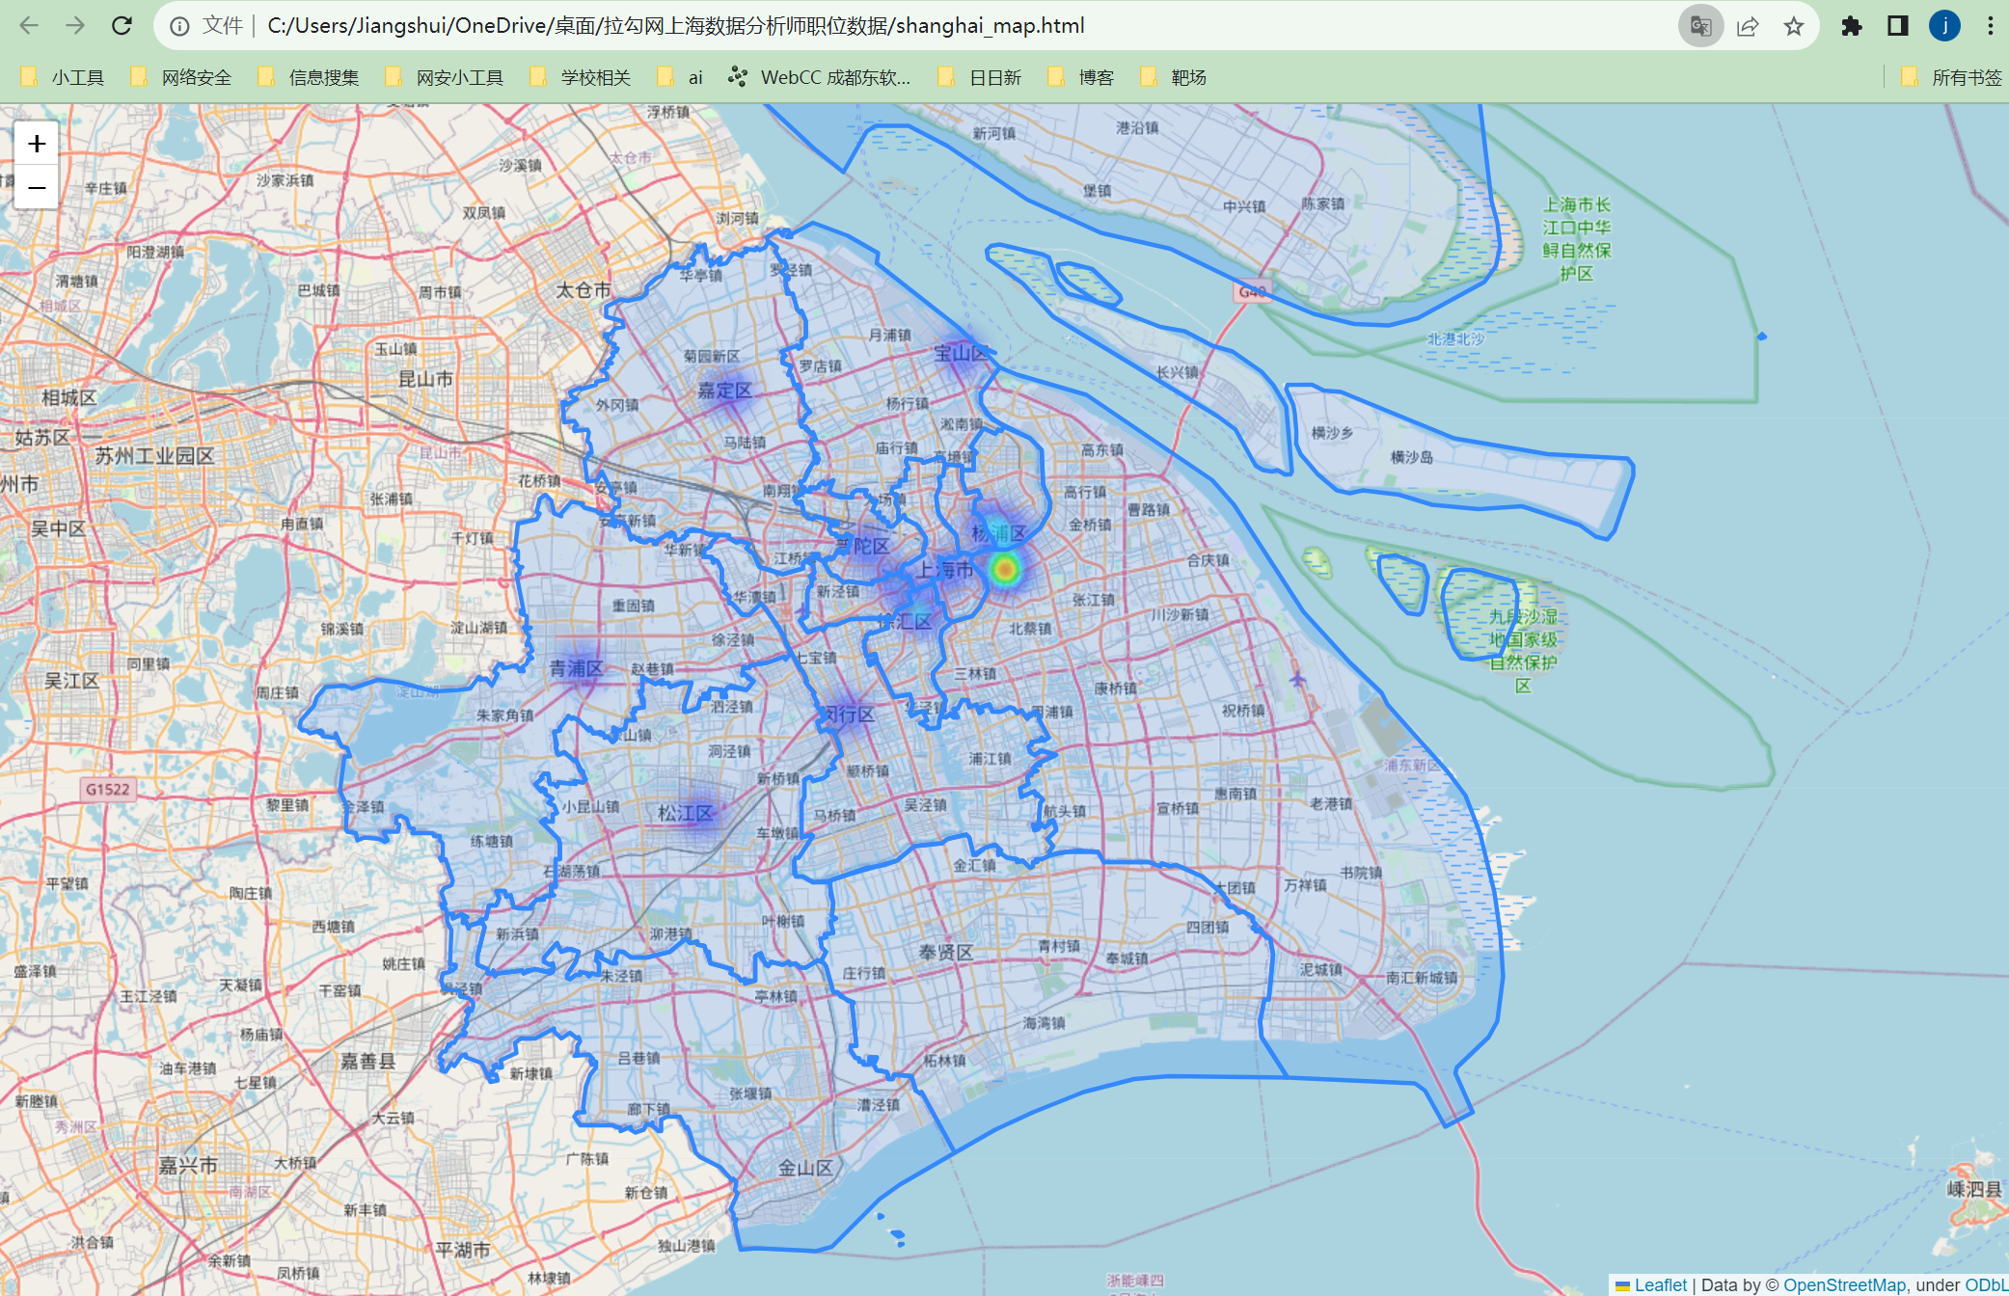Click the map zoom in button
This screenshot has width=2009, height=1296.
pos(37,144)
